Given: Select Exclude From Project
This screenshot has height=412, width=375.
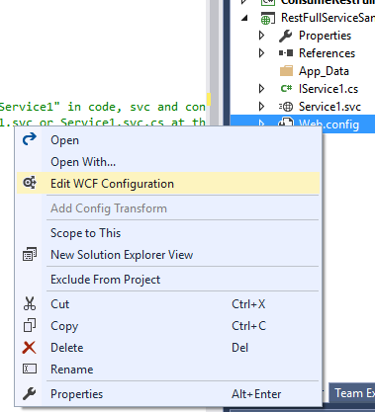Looking at the screenshot, I should [168, 280].
